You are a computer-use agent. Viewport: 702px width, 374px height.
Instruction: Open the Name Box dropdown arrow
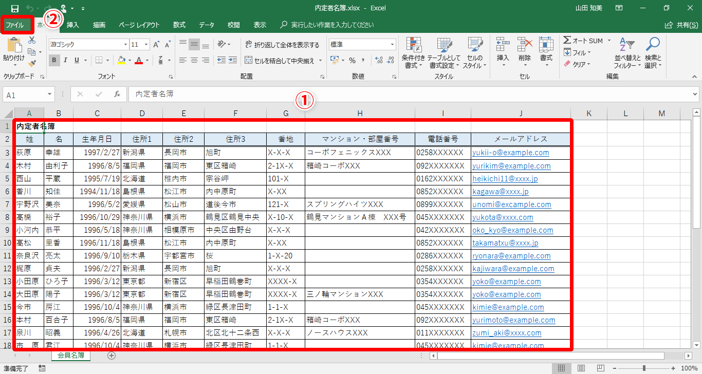(x=50, y=95)
